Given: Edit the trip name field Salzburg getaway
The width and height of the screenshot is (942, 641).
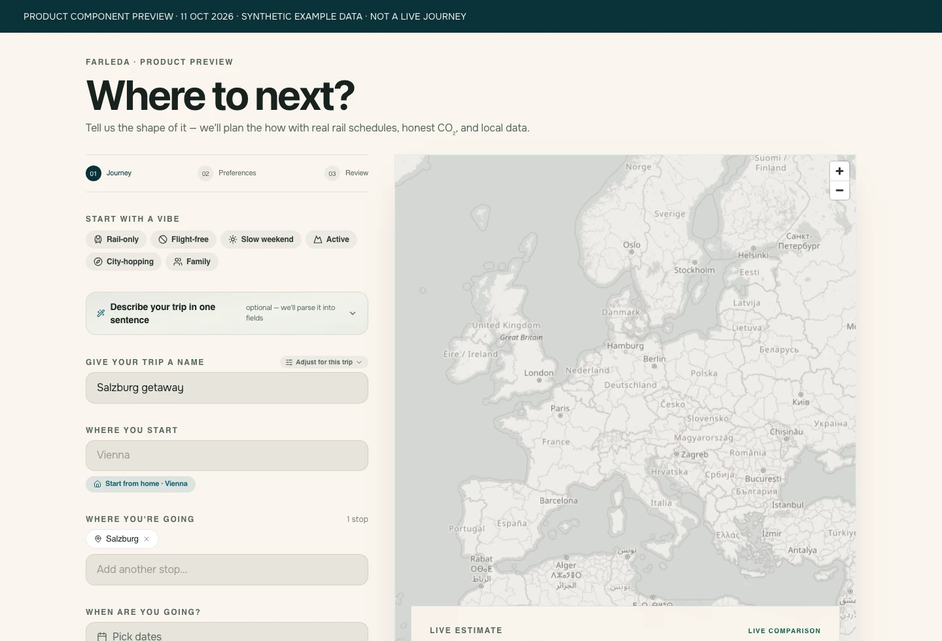Looking at the screenshot, I should [x=227, y=388].
